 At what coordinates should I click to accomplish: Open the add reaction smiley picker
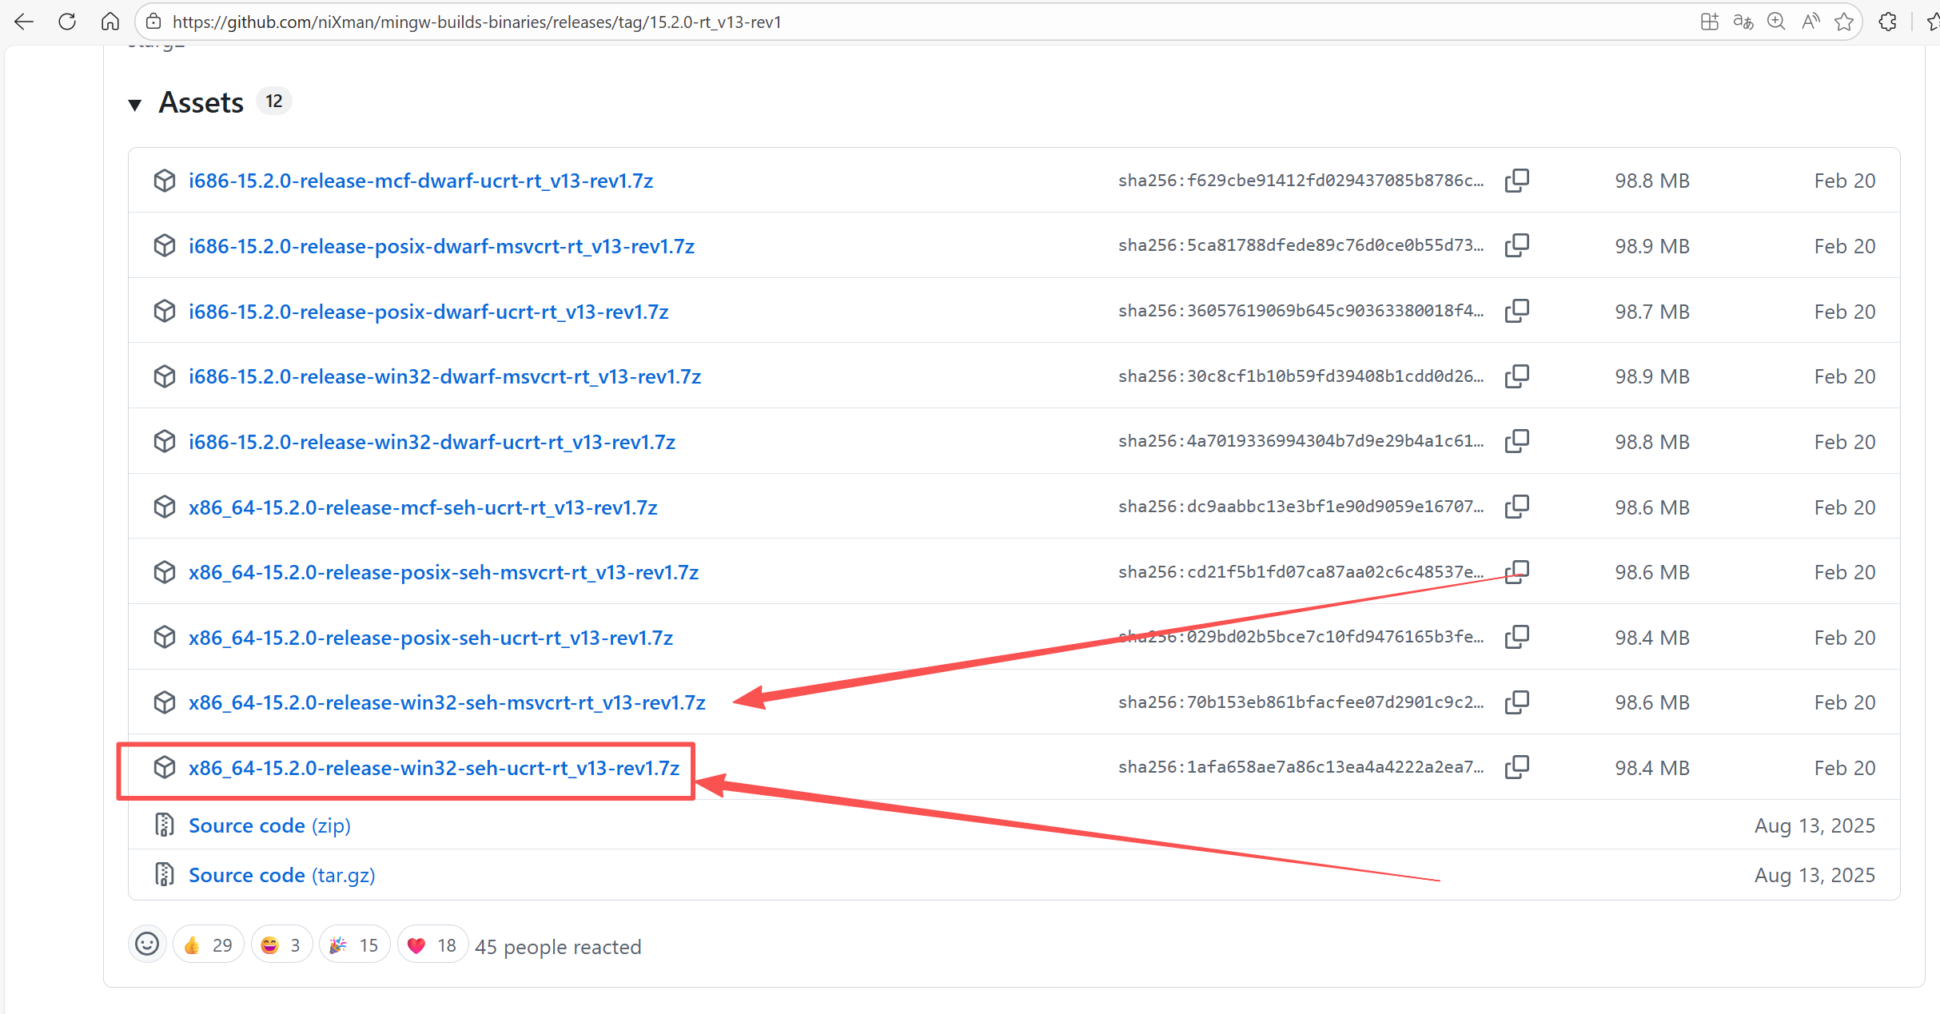147,944
